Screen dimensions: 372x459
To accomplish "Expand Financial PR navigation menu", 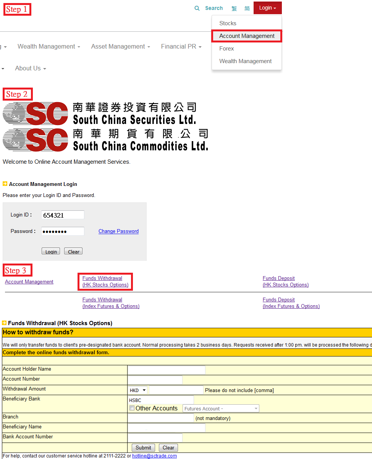I will click(x=181, y=47).
